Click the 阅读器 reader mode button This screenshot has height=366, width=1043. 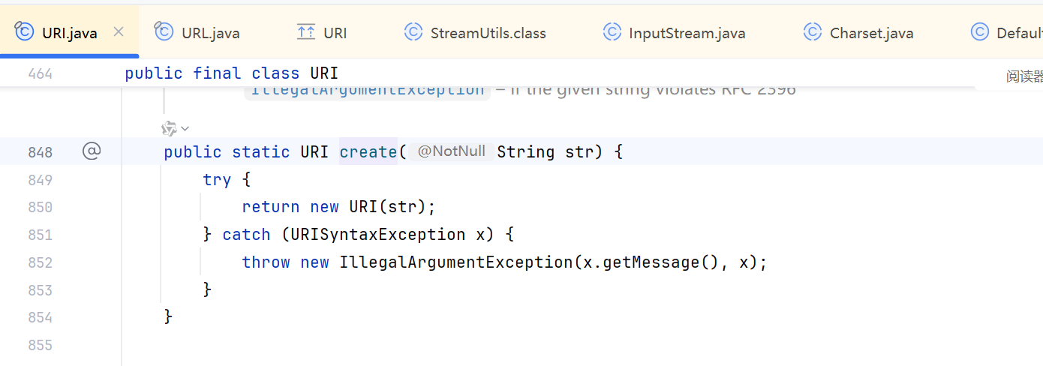coord(1024,76)
